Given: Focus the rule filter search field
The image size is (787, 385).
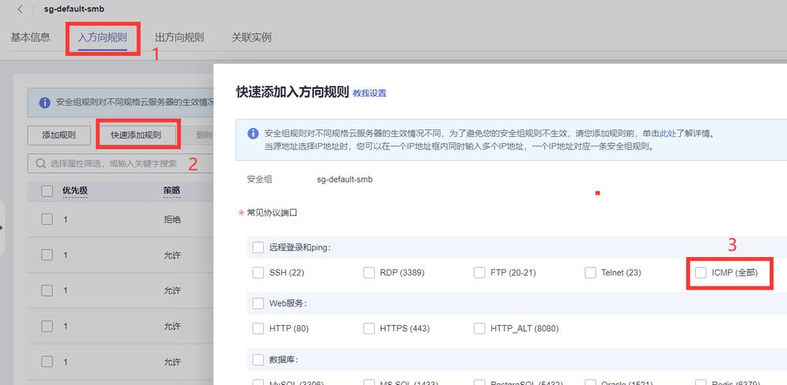Looking at the screenshot, I should pos(120,163).
